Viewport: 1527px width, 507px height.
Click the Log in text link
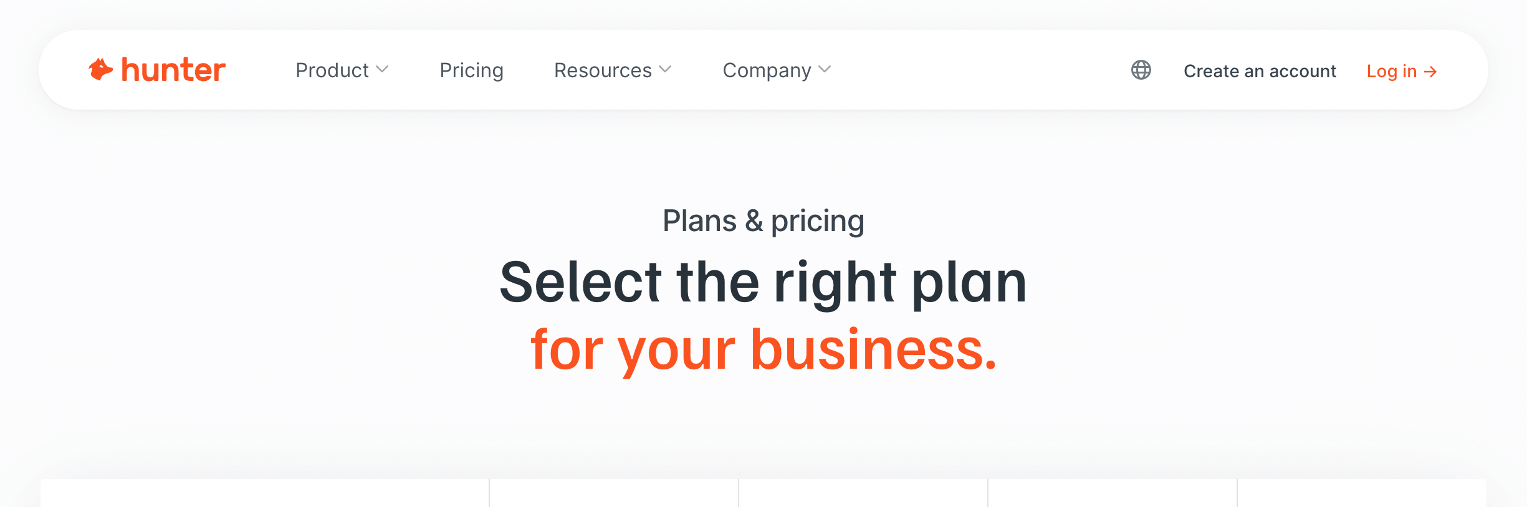1391,72
